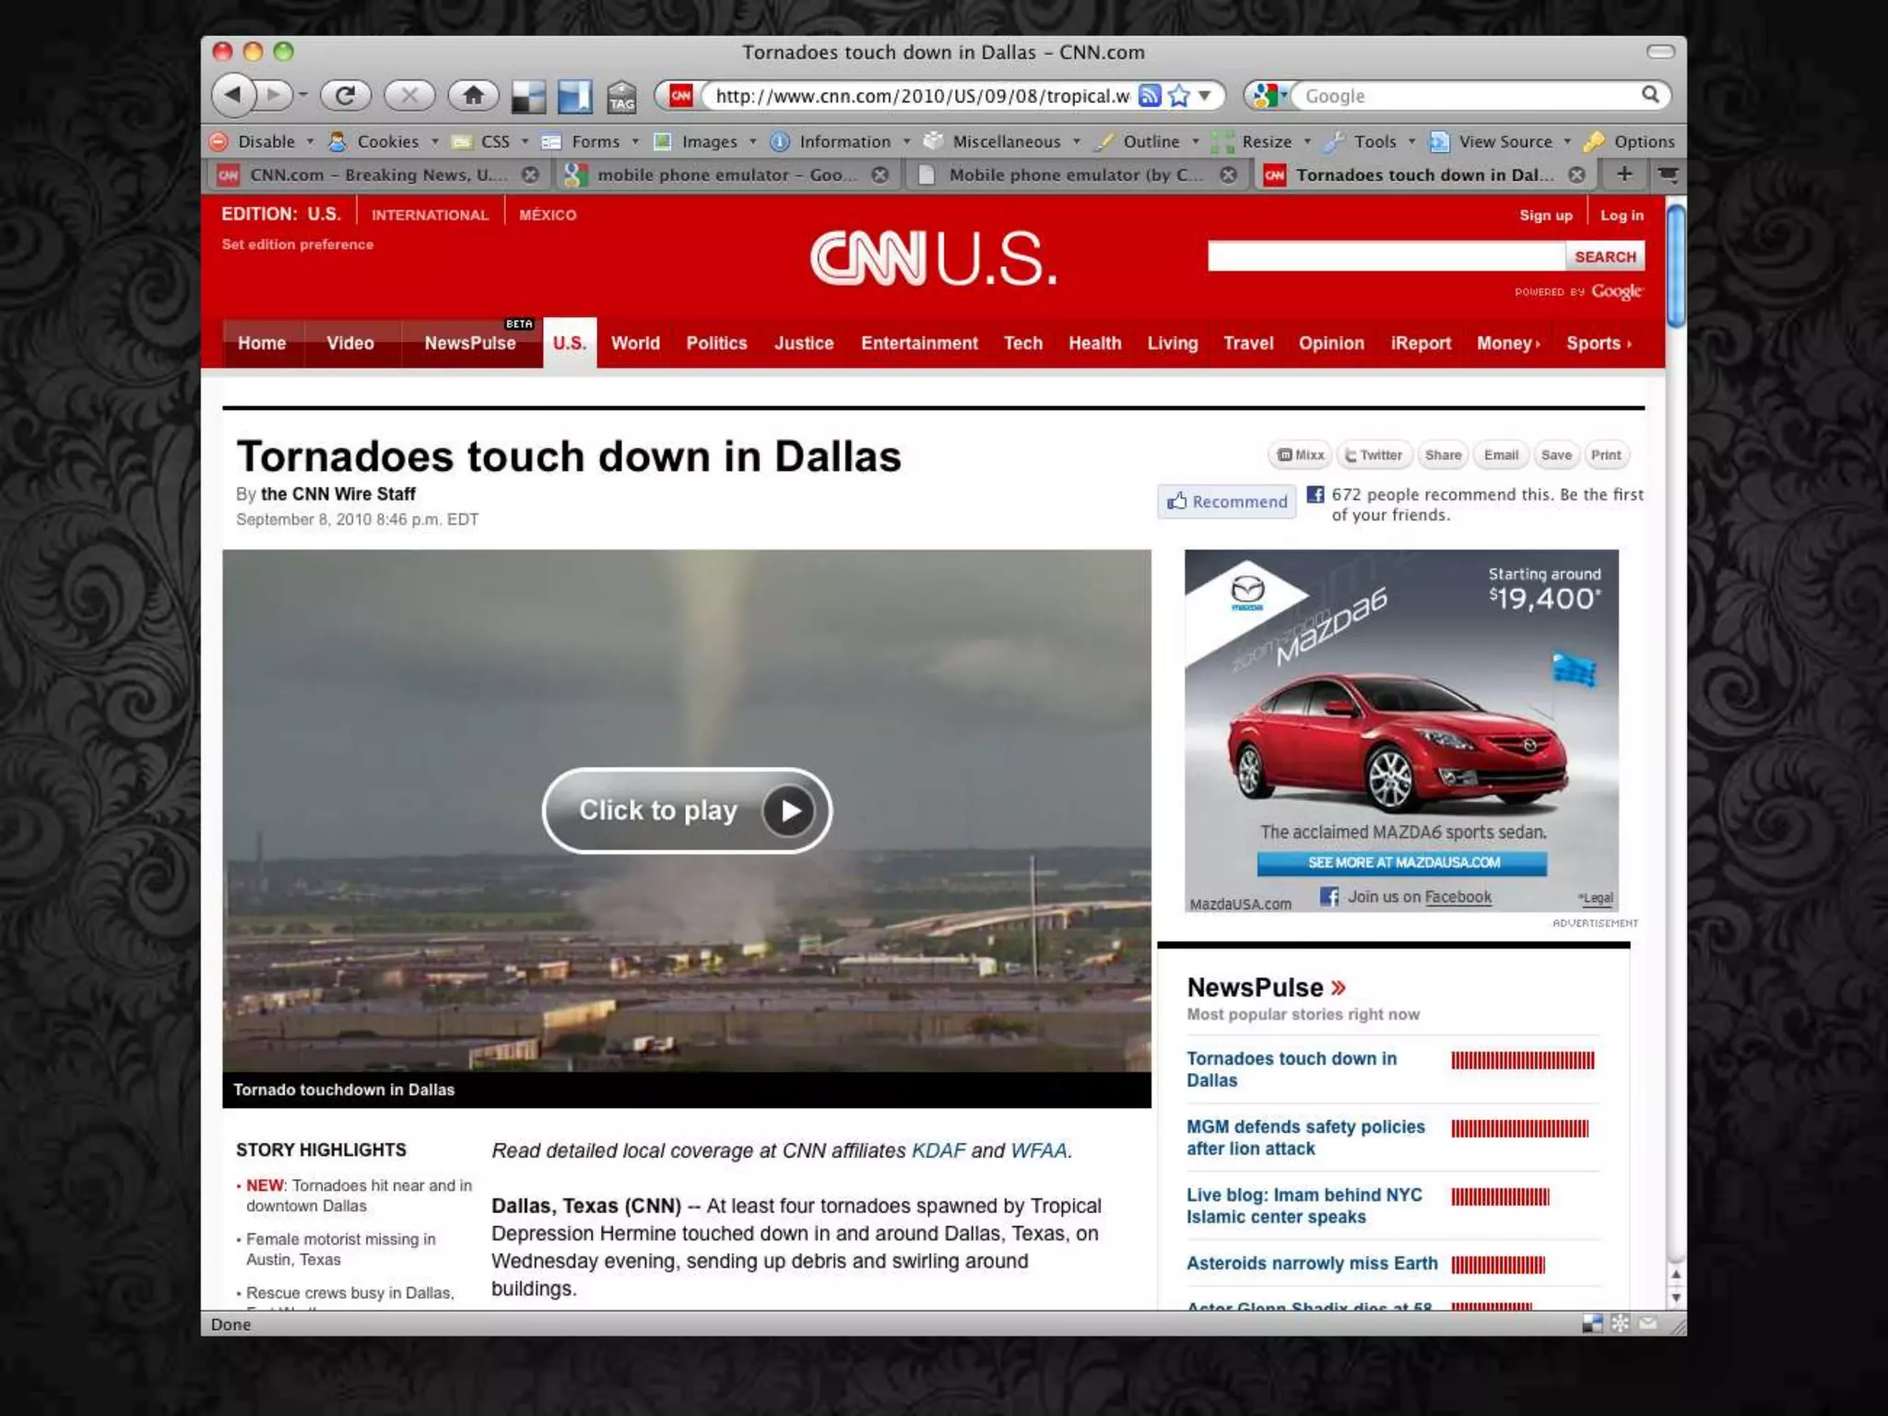Viewport: 1888px width, 1416px height.
Task: Bookmark page with the star icon
Action: click(x=1179, y=96)
